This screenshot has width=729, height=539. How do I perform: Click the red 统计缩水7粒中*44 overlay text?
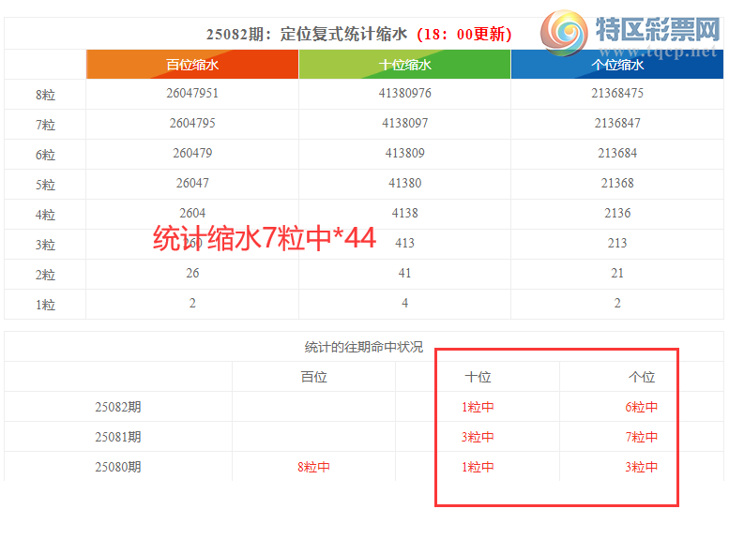(x=265, y=239)
